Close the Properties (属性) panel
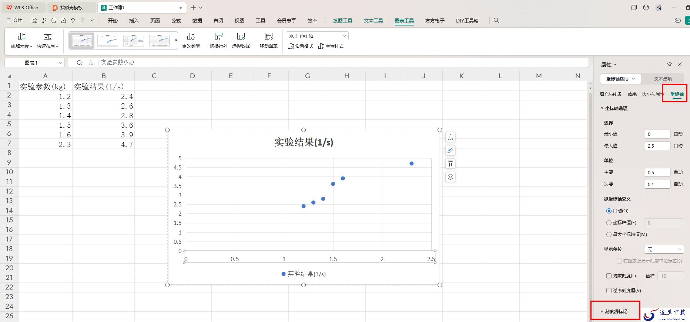The width and height of the screenshot is (690, 322). (680, 64)
